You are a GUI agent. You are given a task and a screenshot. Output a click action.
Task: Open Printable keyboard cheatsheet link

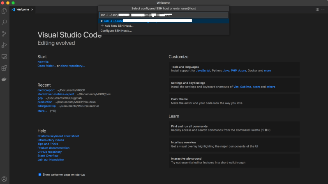[x=58, y=136]
